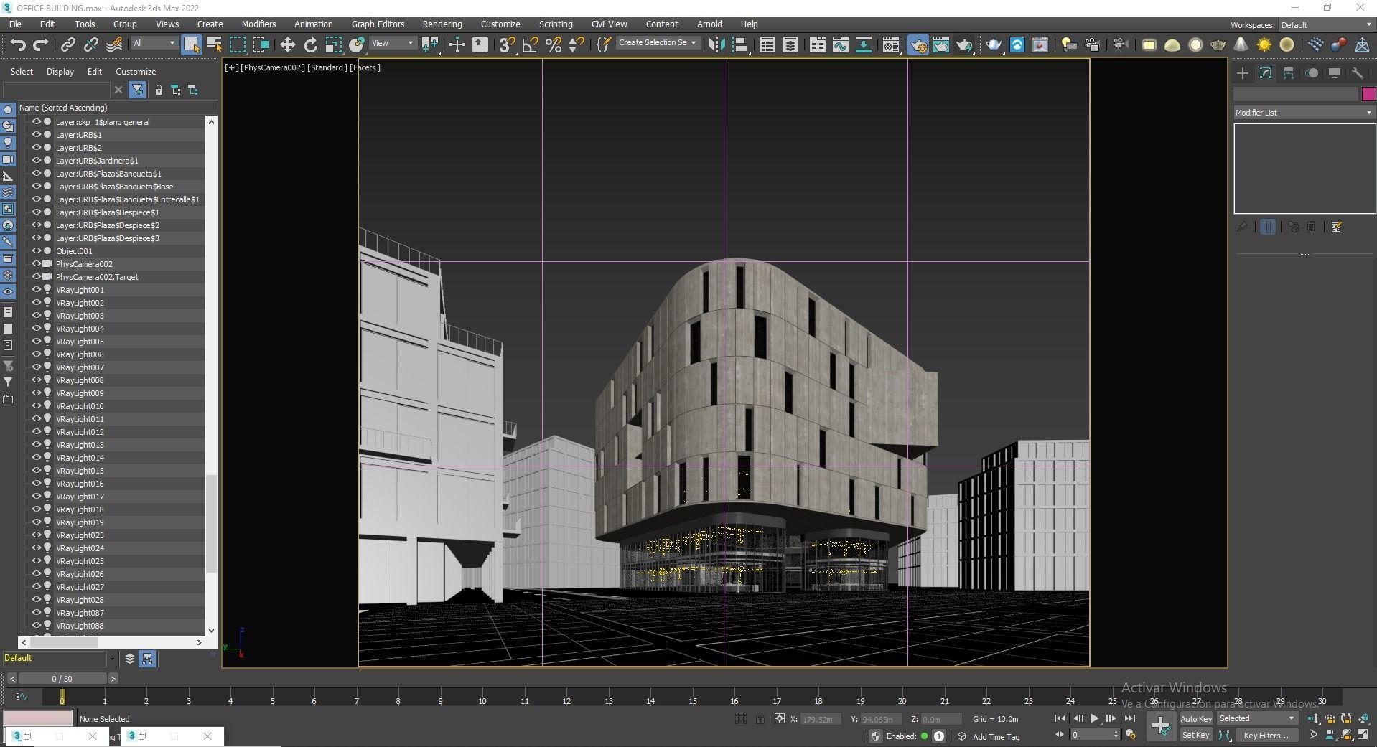This screenshot has width=1377, height=747.
Task: Toggle visibility of PhysCamera002
Action: pyautogui.click(x=36, y=264)
